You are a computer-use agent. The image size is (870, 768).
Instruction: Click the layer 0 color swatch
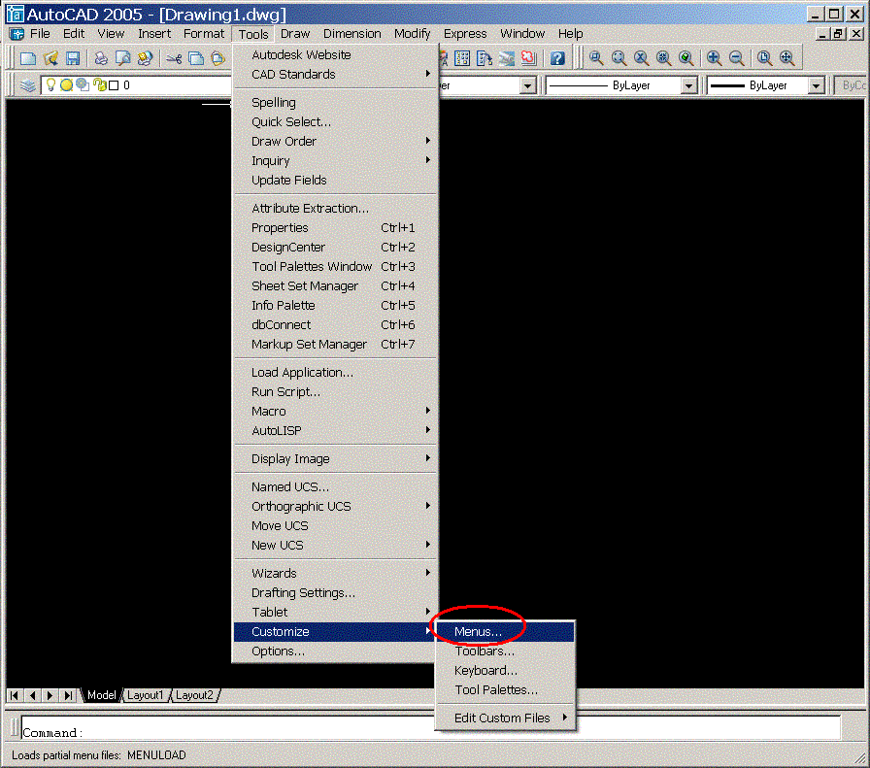[x=113, y=85]
